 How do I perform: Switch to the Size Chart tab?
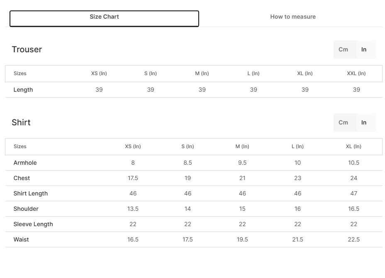point(104,17)
